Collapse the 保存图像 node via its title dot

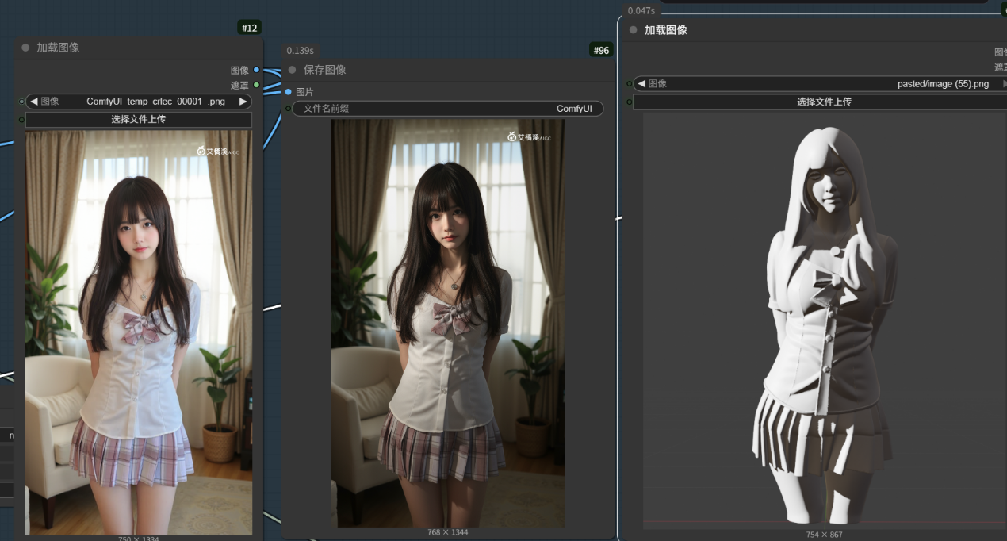pos(293,70)
